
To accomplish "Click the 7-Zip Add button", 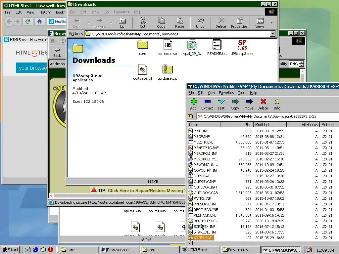I will pos(193,104).
